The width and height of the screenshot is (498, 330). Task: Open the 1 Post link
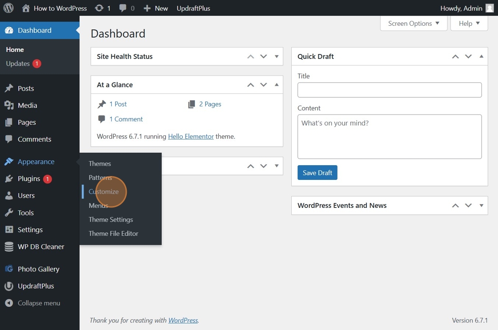point(118,104)
